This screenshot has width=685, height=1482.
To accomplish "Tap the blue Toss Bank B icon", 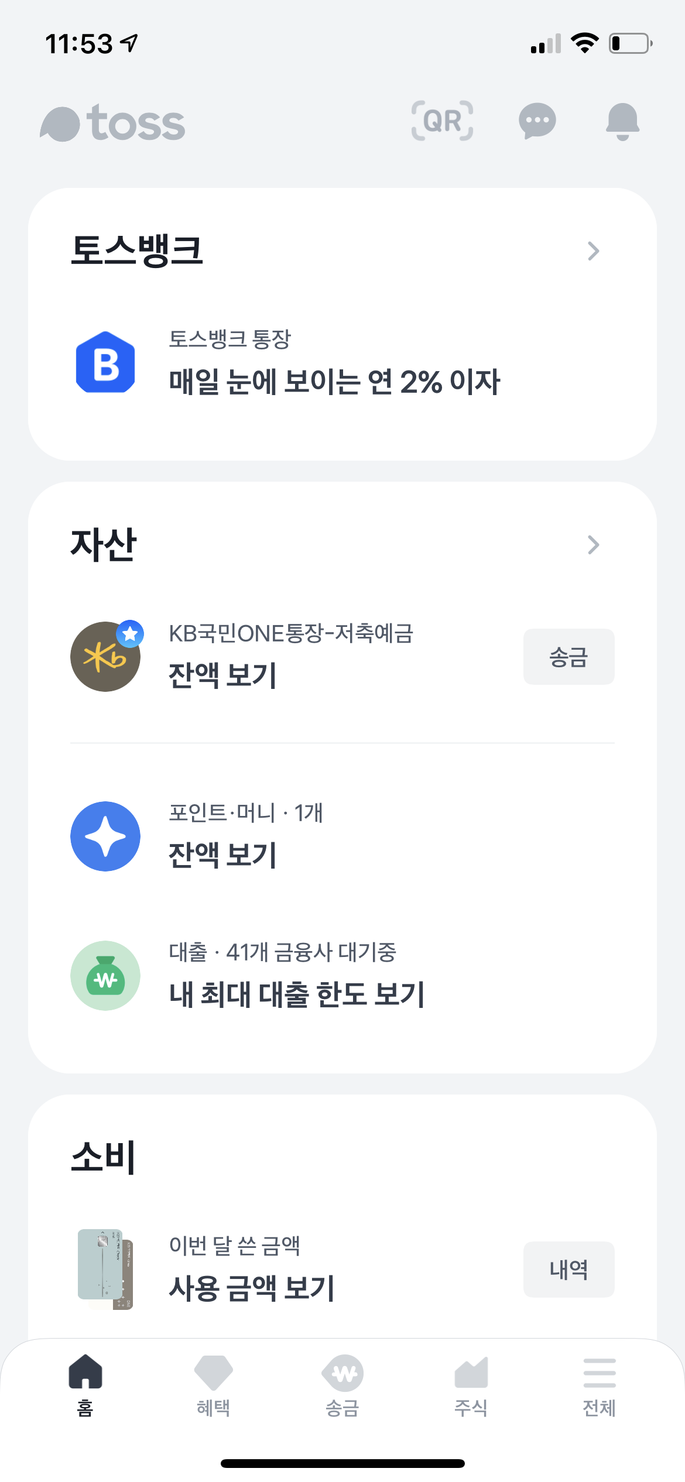I will (105, 362).
